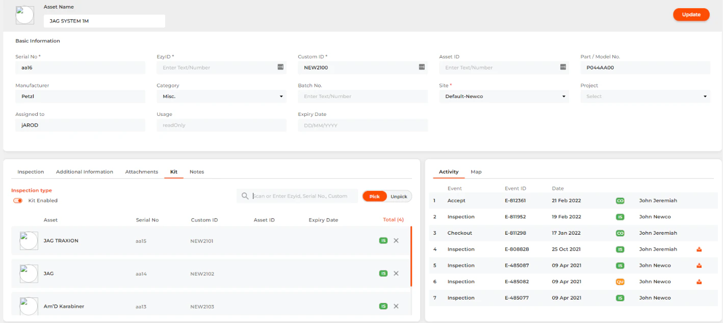
Task: Click the JAG TRAXION thumbnail image
Action: click(x=29, y=240)
